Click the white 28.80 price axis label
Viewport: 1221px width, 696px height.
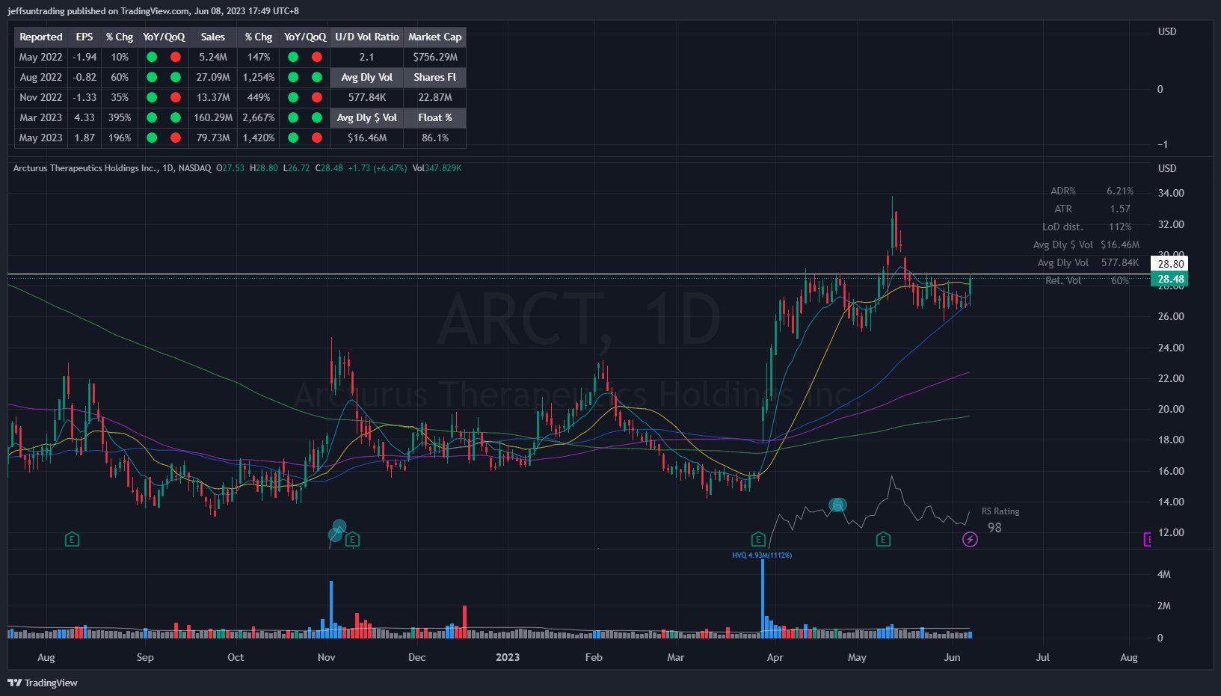pos(1171,263)
